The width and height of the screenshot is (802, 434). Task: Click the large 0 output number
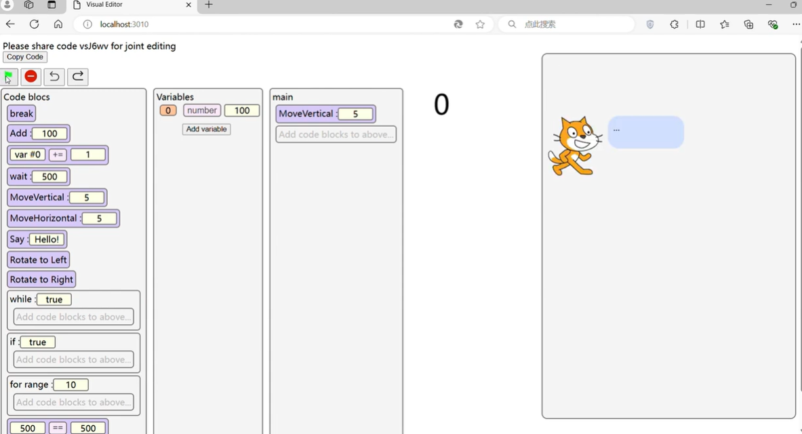coord(441,104)
